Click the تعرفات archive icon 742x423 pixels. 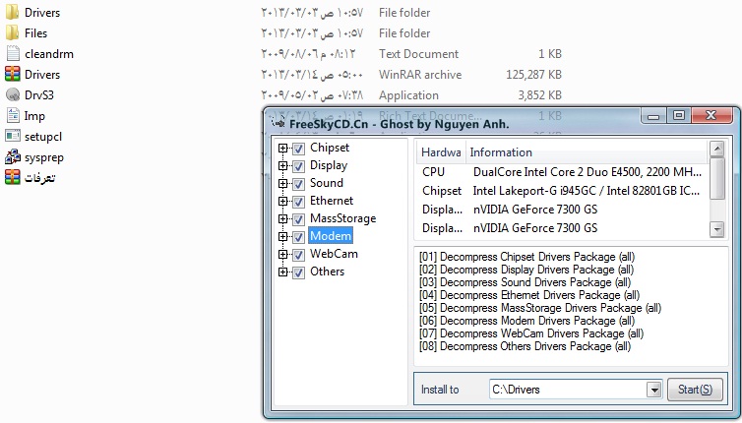(13, 177)
